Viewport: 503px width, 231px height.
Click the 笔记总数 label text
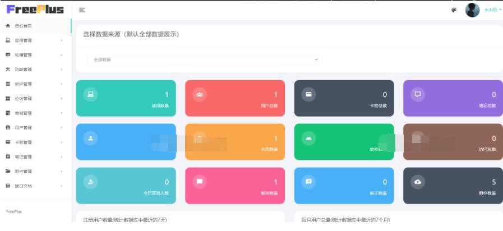pyautogui.click(x=487, y=105)
